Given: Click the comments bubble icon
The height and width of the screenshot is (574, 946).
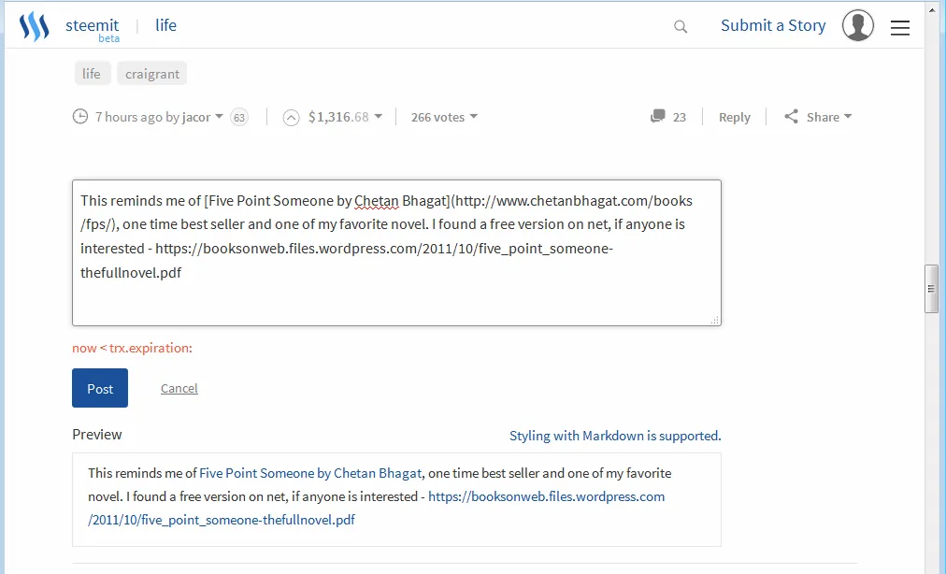Looking at the screenshot, I should (x=657, y=116).
